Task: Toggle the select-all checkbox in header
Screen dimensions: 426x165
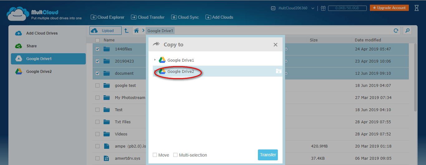Action: [x=97, y=40]
